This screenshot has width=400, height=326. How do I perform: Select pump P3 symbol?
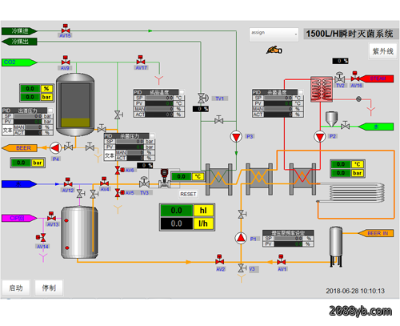(236, 137)
